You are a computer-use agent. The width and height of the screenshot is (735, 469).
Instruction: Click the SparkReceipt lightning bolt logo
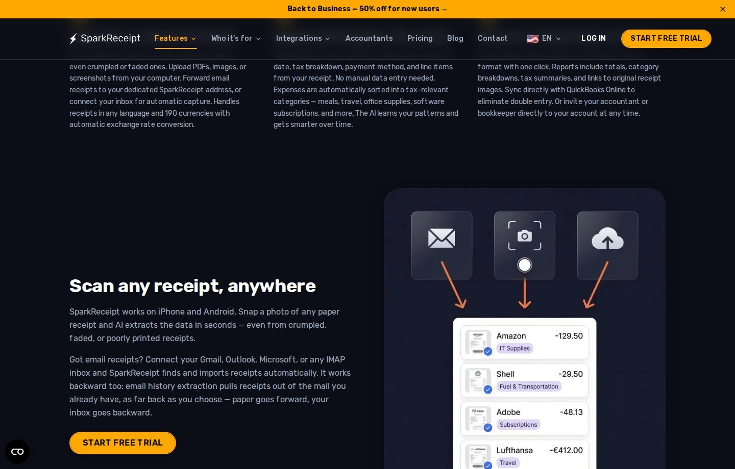(73, 38)
